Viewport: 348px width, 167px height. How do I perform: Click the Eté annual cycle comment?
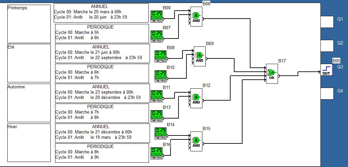coord(102,53)
